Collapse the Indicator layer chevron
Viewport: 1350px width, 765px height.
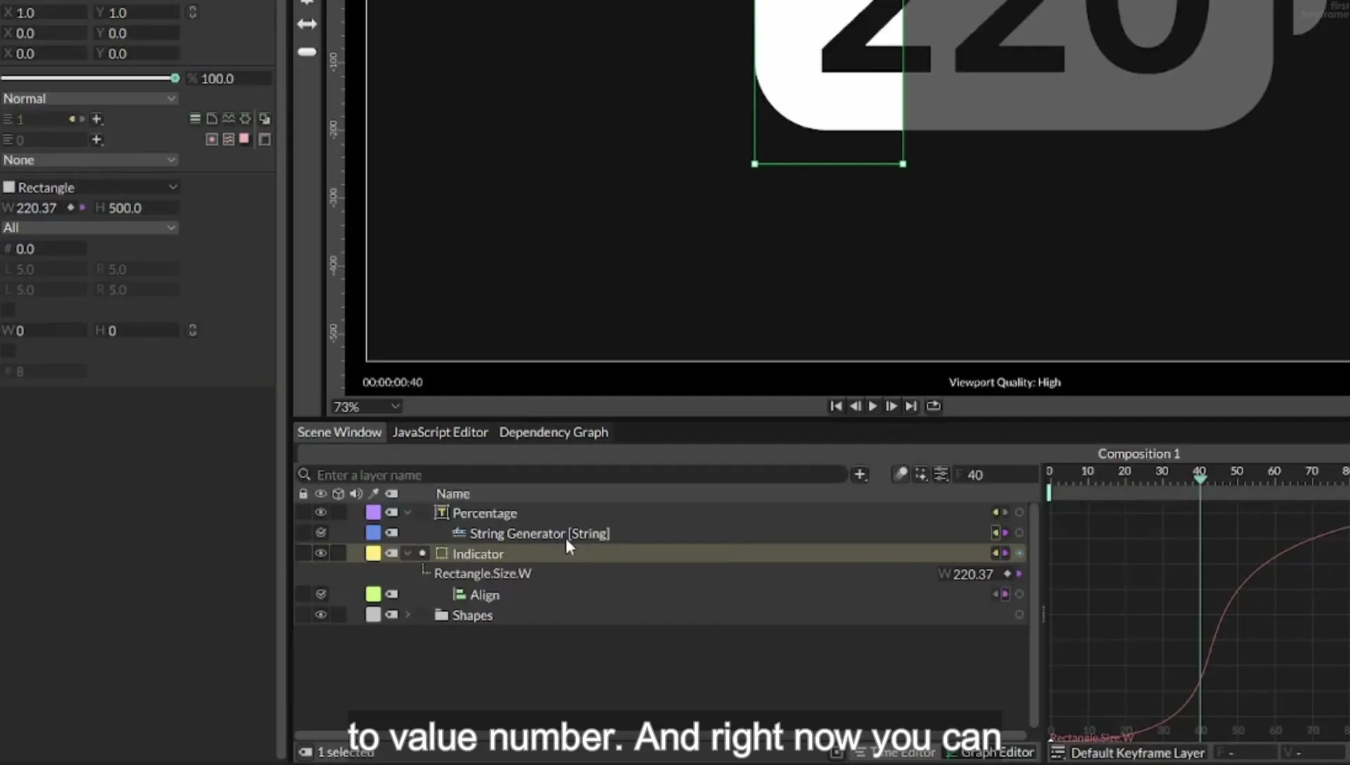408,553
